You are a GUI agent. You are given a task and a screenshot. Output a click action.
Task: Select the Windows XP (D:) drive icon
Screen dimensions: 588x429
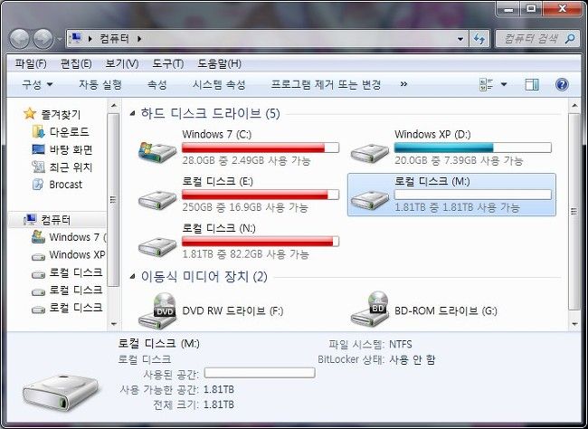click(369, 152)
